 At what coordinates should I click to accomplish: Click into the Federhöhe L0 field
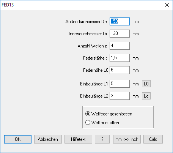pos(120,70)
